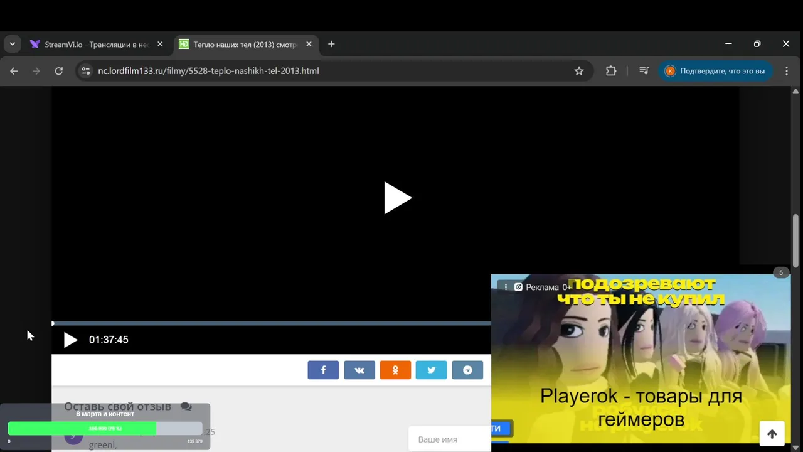The height and width of the screenshot is (452, 803).
Task: Restore down the browser window
Action: (x=757, y=44)
